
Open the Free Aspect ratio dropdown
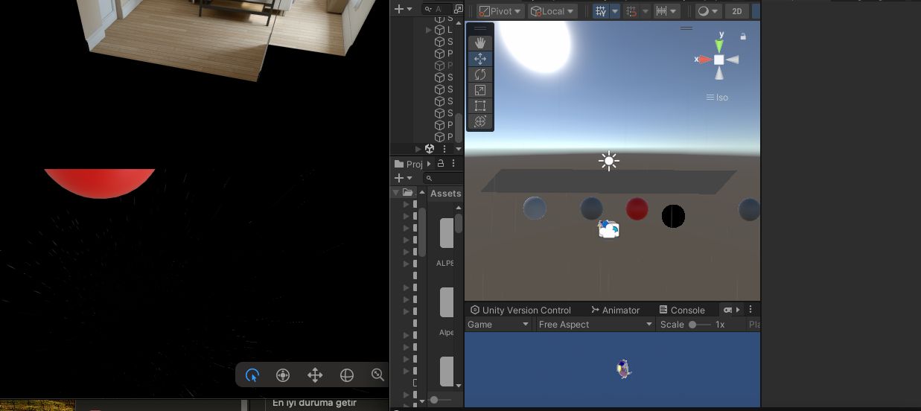coord(596,325)
